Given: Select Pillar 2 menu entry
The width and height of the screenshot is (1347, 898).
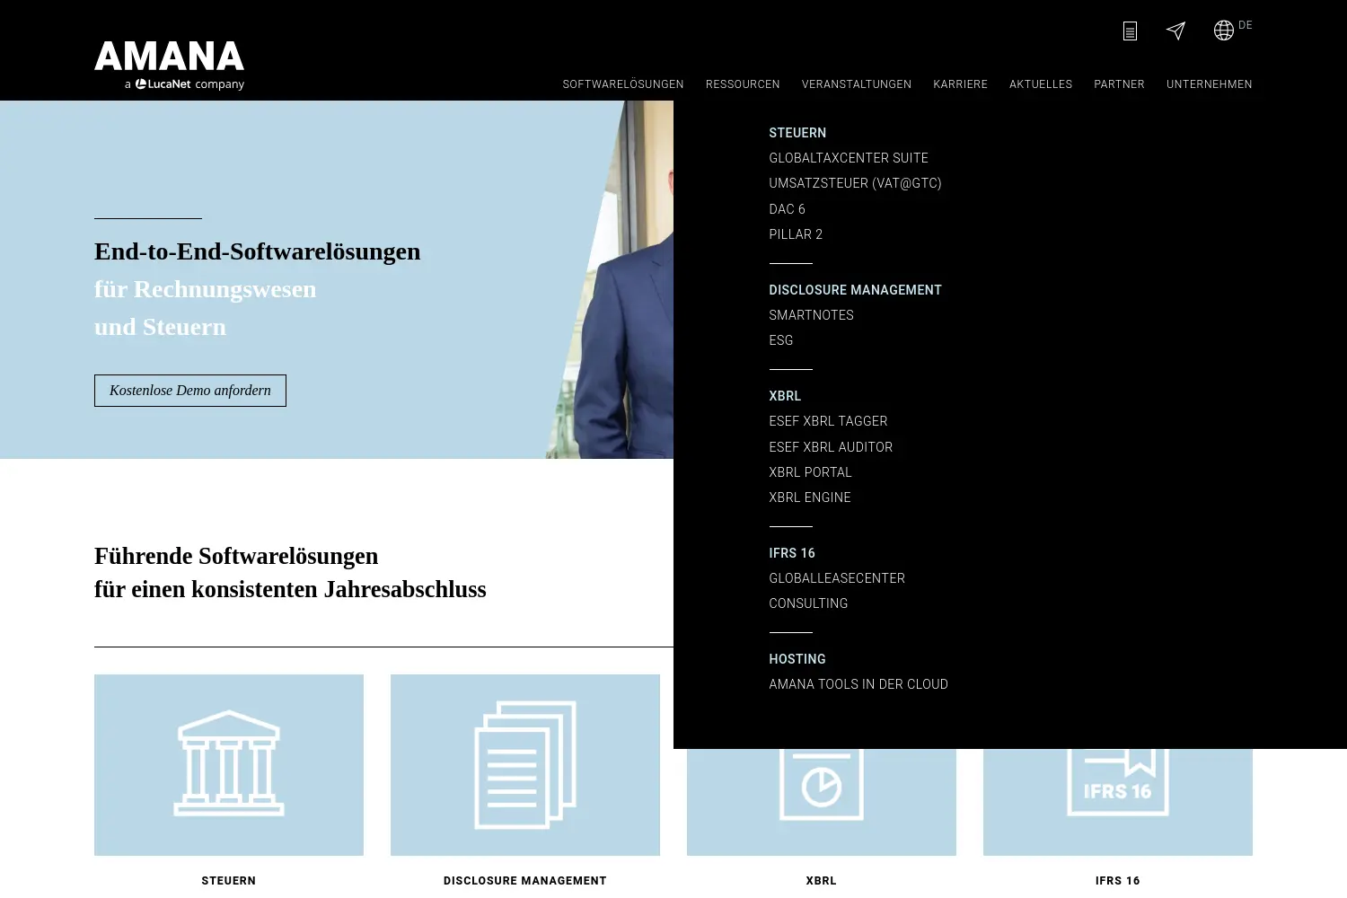Looking at the screenshot, I should [x=796, y=234].
